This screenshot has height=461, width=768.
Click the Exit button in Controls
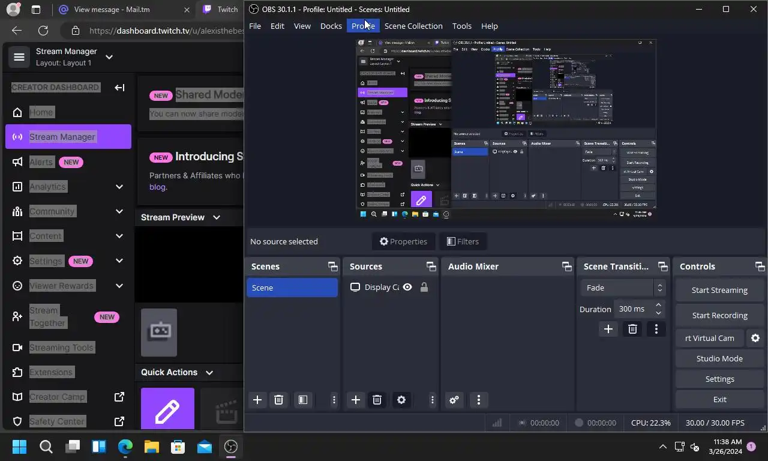[x=719, y=399]
